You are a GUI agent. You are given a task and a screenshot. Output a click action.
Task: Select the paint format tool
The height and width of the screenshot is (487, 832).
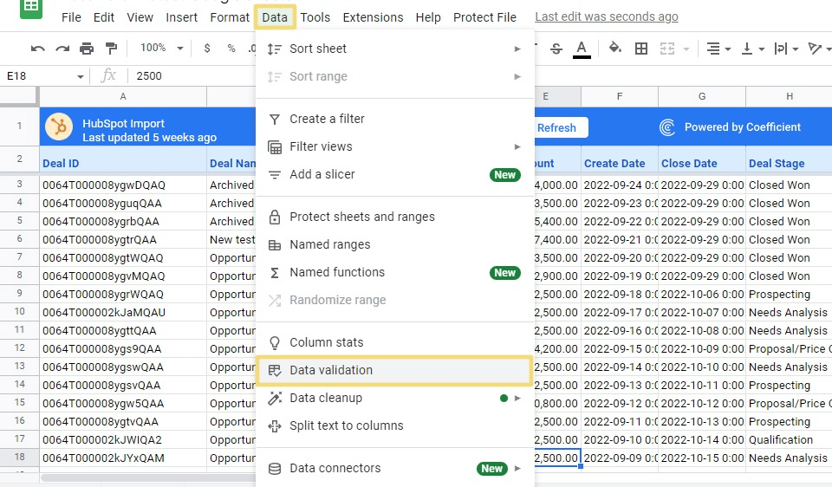click(x=111, y=49)
